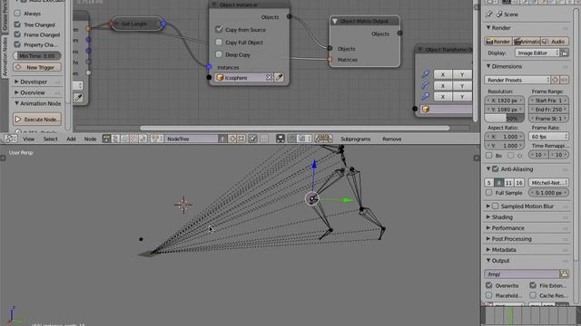Click the object cube icon in Object Transforms node
The width and height of the screenshot is (581, 326).
coord(426,109)
